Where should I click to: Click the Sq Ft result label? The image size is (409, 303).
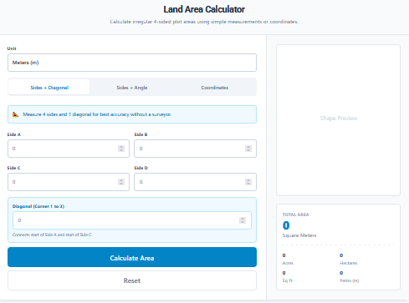point(288,280)
